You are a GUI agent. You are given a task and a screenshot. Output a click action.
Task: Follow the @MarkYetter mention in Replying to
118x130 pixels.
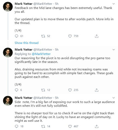point(41,54)
